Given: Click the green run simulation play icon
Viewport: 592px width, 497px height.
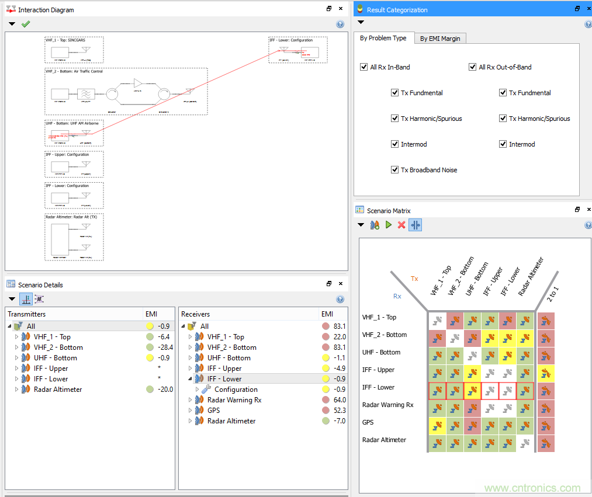Looking at the screenshot, I should pos(389,225).
